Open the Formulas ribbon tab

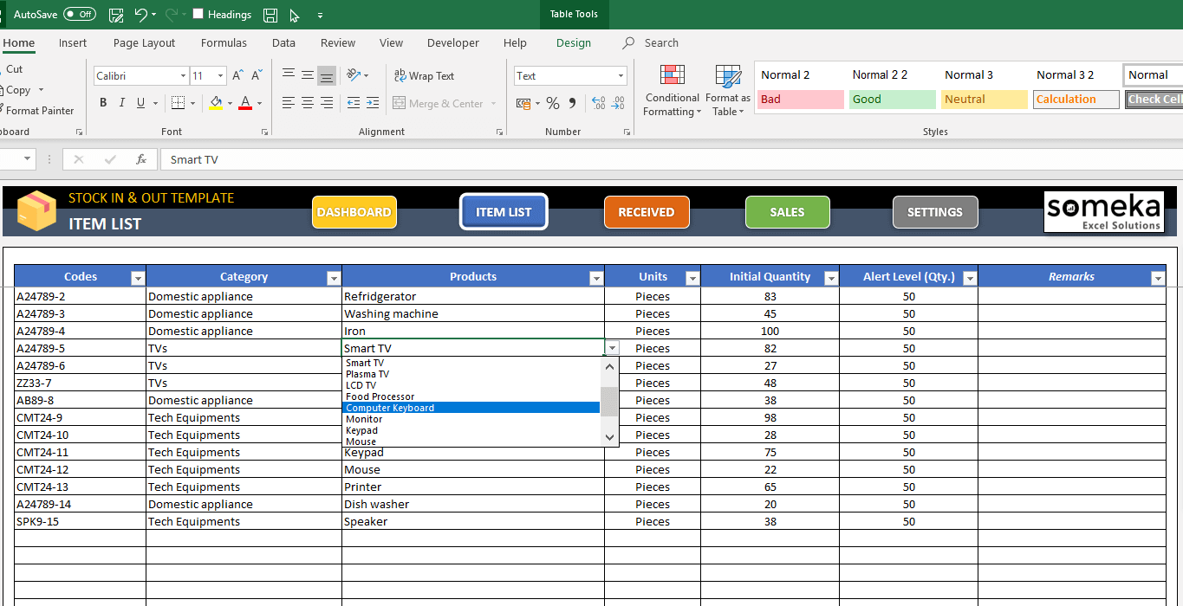pos(224,42)
